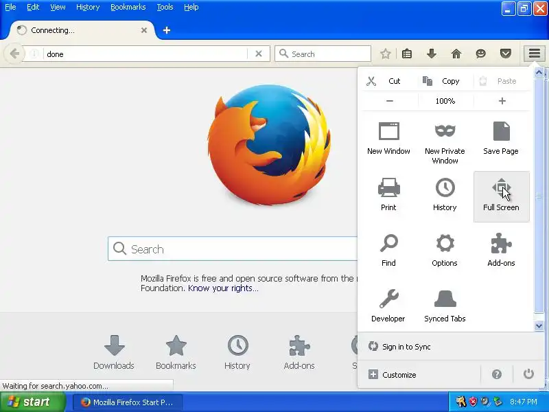Open Bookmarks shortcut on start page

(x=176, y=352)
